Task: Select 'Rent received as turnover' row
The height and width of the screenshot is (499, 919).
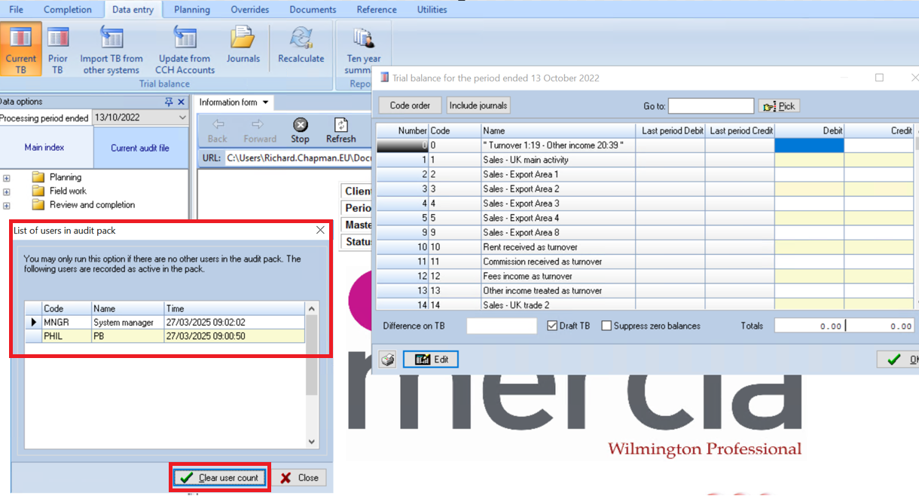Action: pyautogui.click(x=645, y=247)
